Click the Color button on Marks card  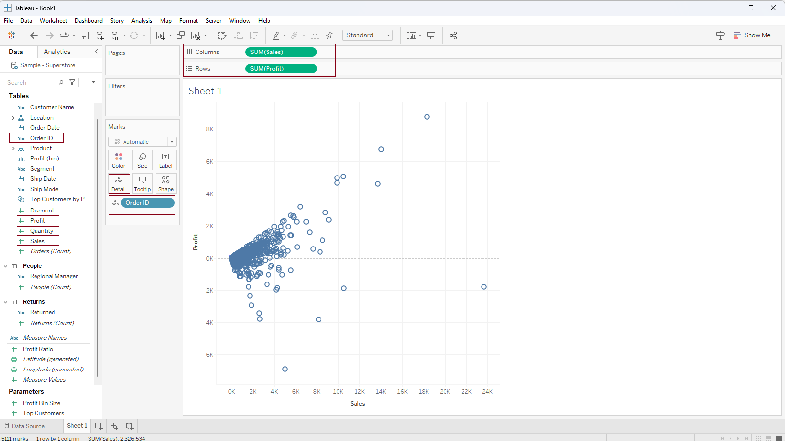click(x=119, y=160)
